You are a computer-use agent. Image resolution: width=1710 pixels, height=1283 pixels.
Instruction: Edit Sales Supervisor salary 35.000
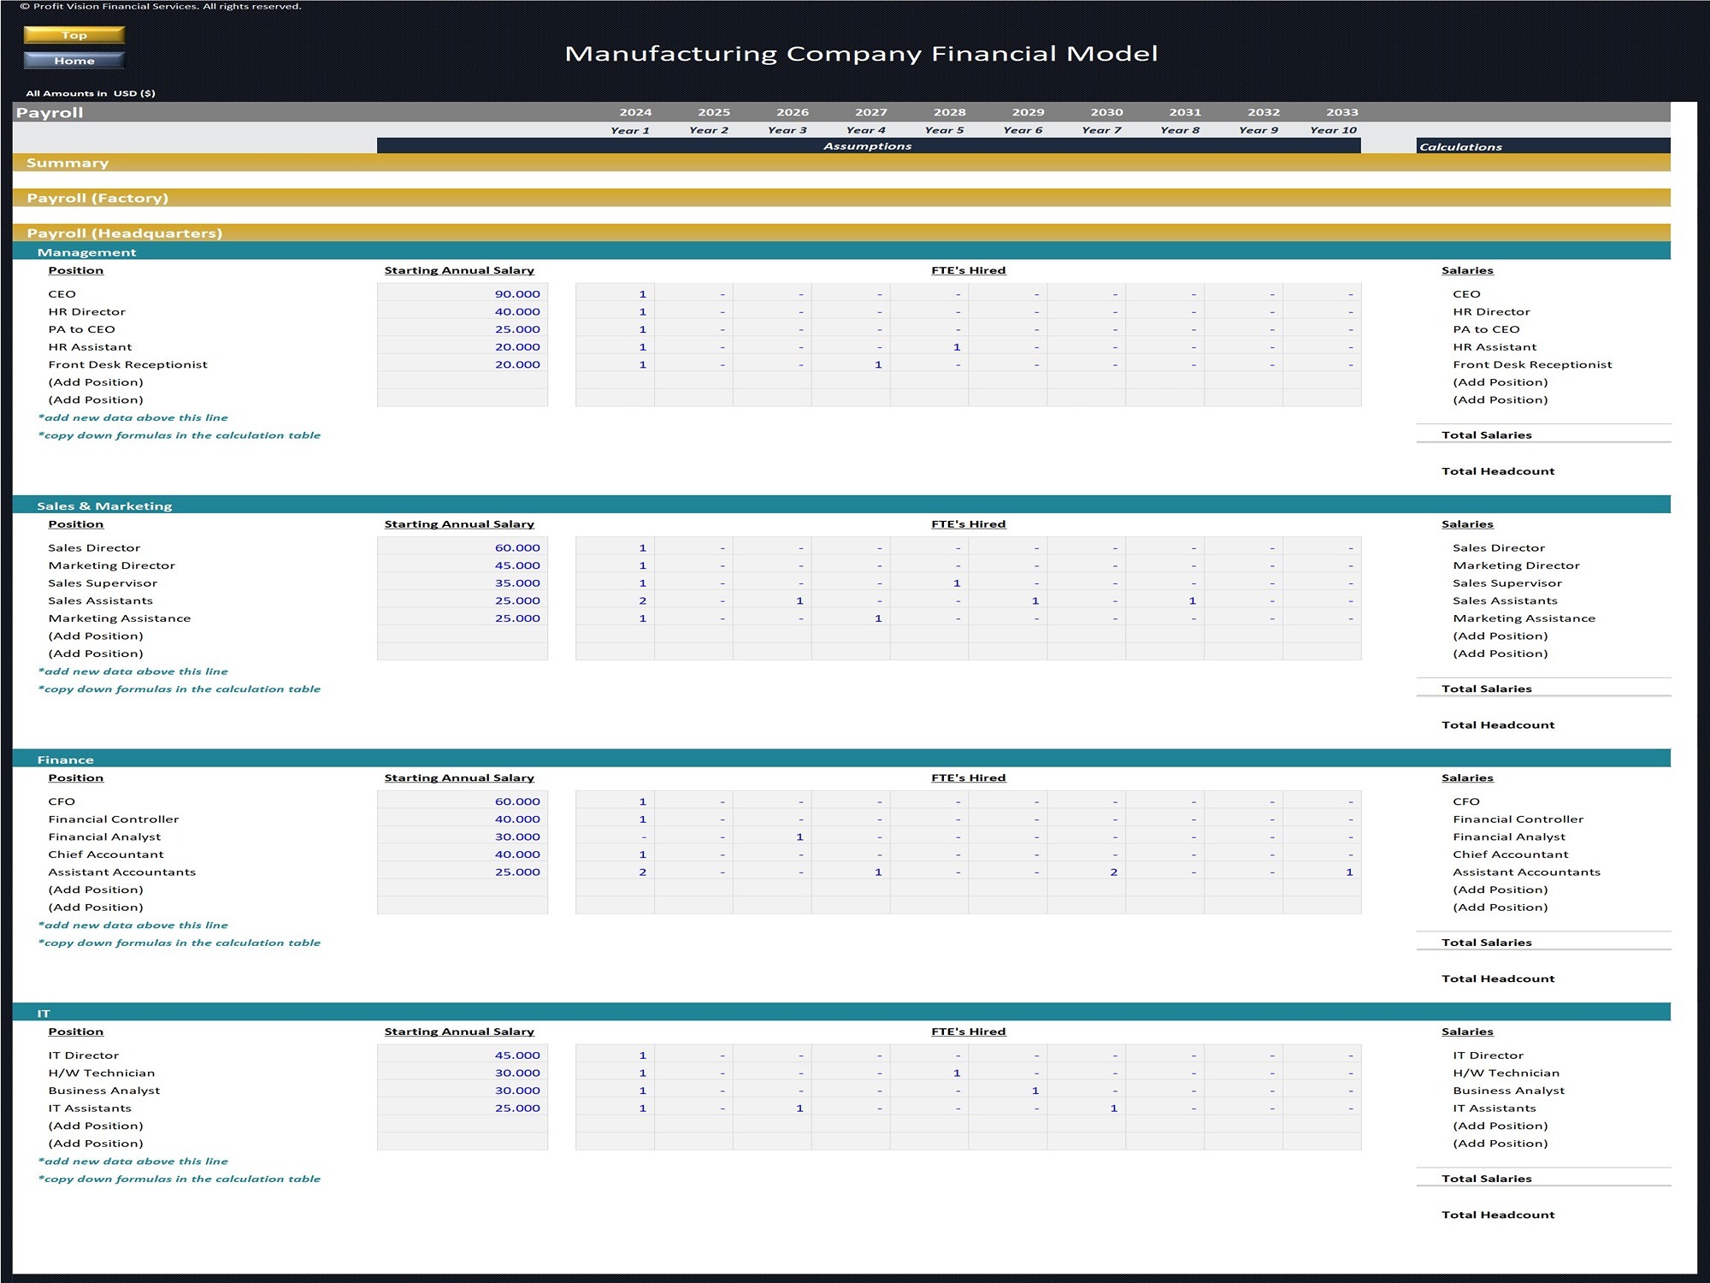[x=463, y=582]
